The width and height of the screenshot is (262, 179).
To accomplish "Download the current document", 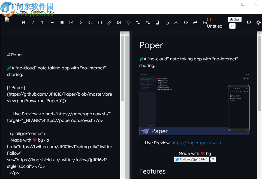I will point(176,22).
